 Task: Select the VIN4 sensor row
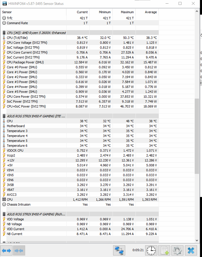coord(80,170)
